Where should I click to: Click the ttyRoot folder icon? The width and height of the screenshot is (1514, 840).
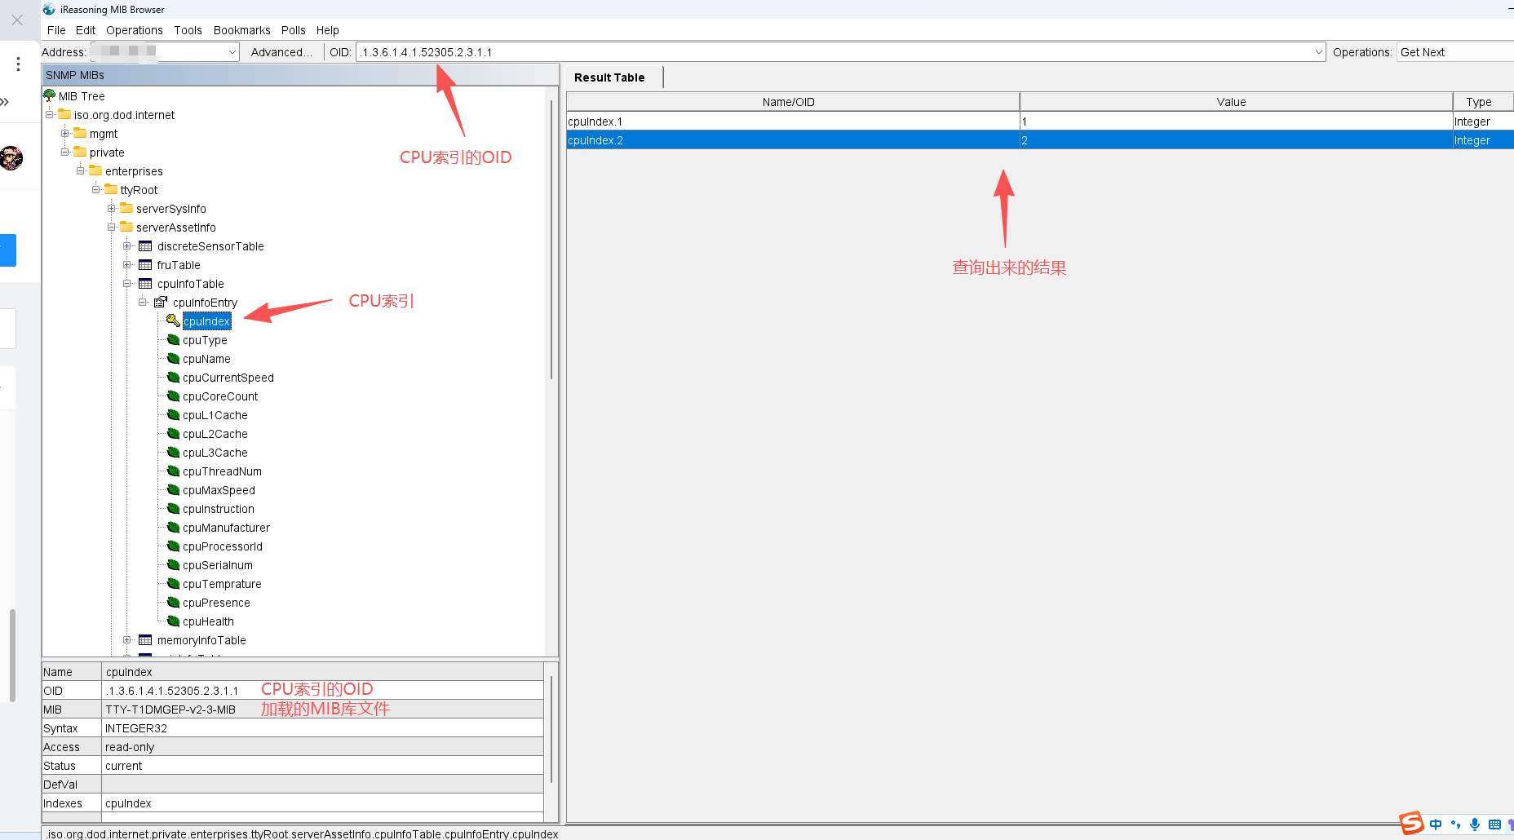click(x=111, y=189)
